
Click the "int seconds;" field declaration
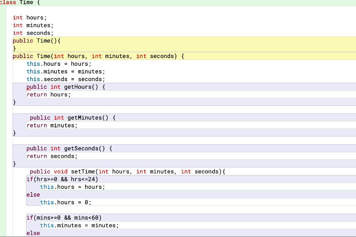(x=33, y=33)
